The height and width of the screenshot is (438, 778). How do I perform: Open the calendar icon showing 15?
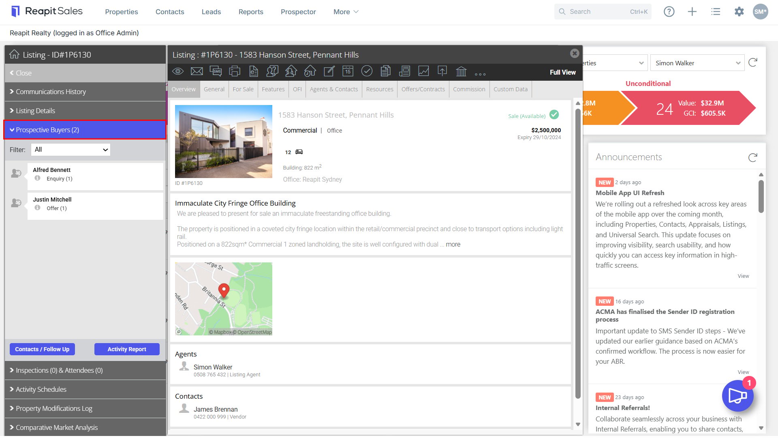point(348,72)
